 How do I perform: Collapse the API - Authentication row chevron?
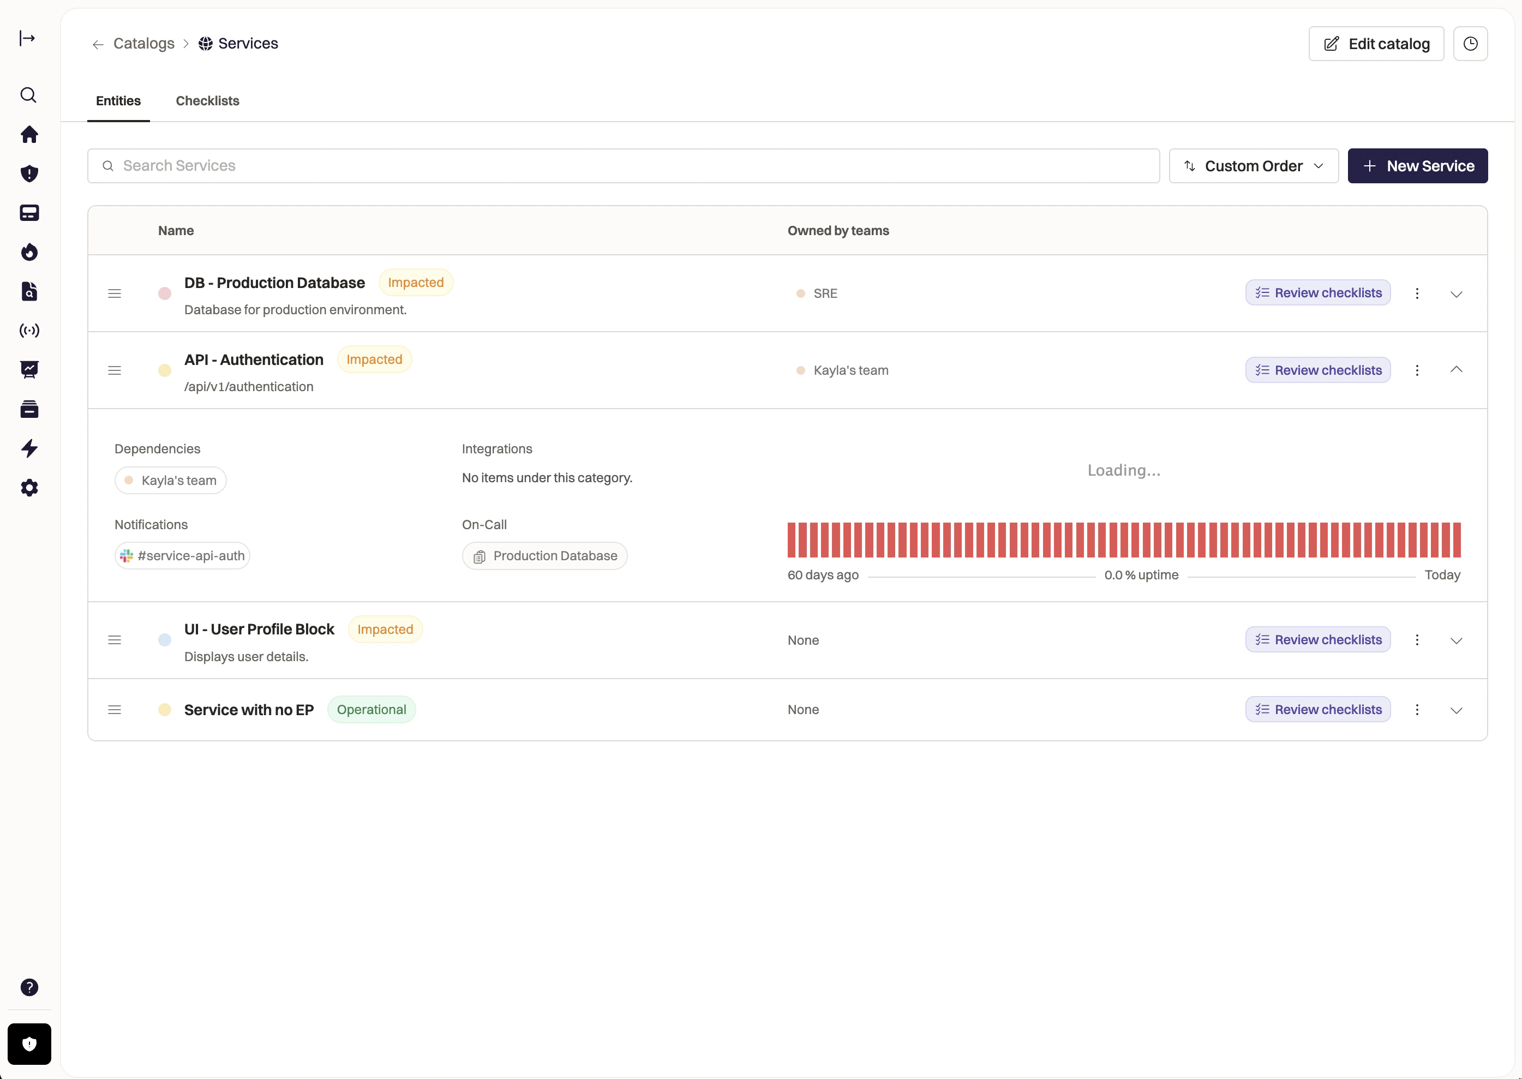1455,369
